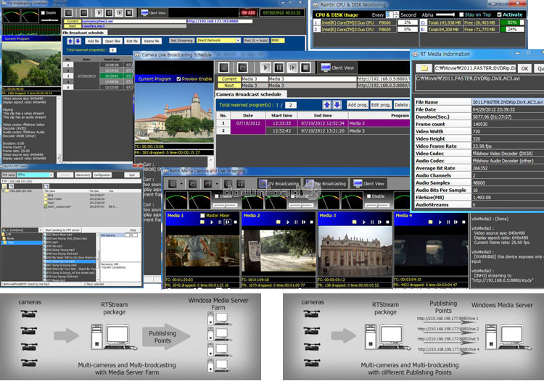This screenshot has height=381, width=544.
Task: Adjust the Alpha slider in CPU Monitoring
Action: pyautogui.click(x=445, y=14)
